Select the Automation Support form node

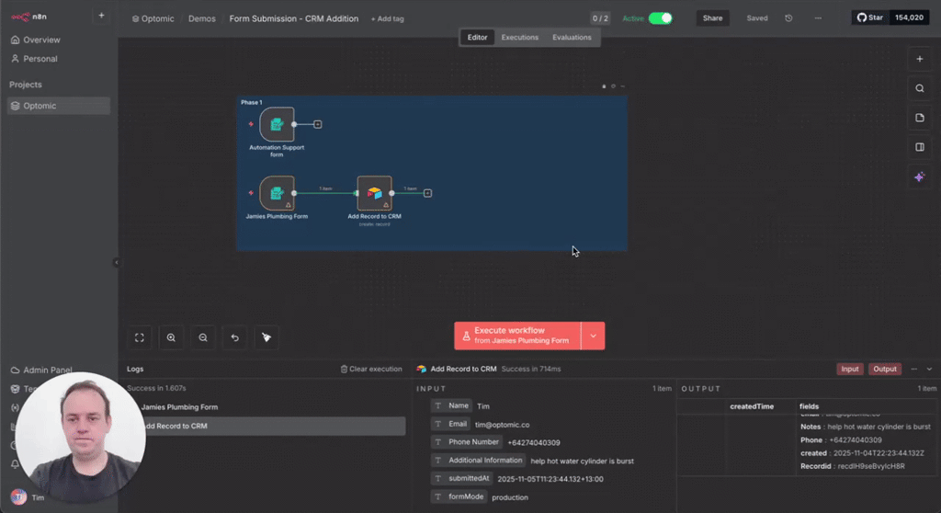click(277, 124)
